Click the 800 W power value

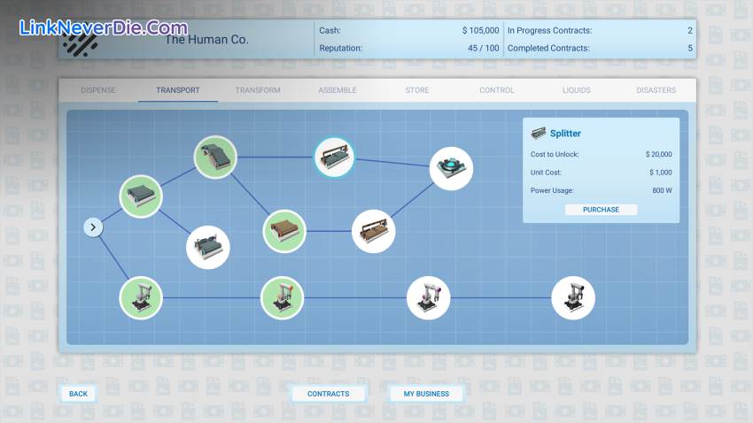coord(663,190)
